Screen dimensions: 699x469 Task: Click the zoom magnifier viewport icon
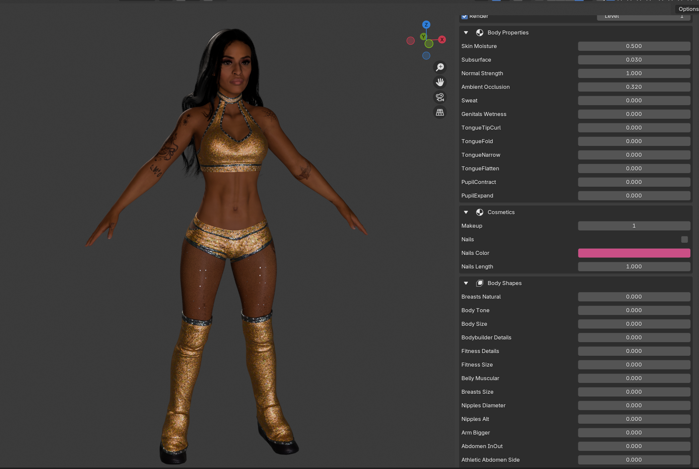[x=440, y=67]
